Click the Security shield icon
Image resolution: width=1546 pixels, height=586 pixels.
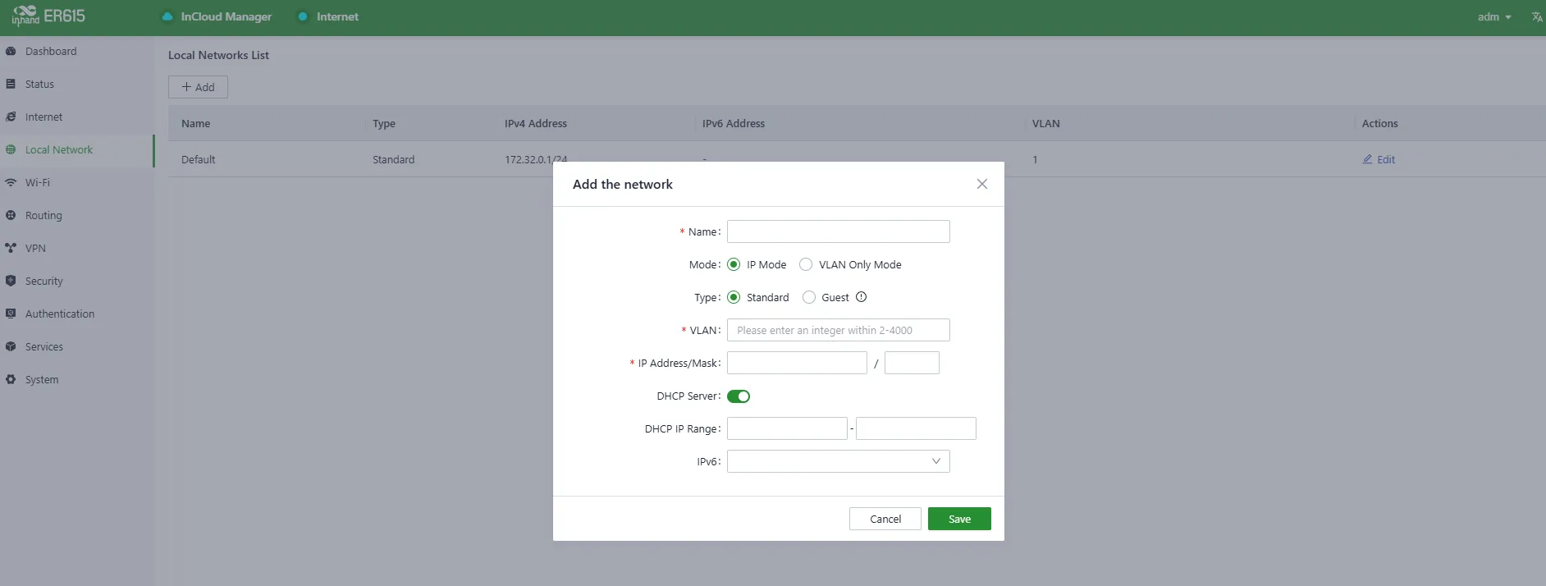(11, 281)
